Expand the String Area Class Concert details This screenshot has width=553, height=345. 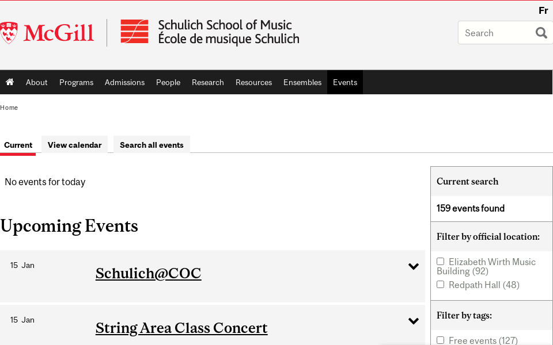(414, 321)
